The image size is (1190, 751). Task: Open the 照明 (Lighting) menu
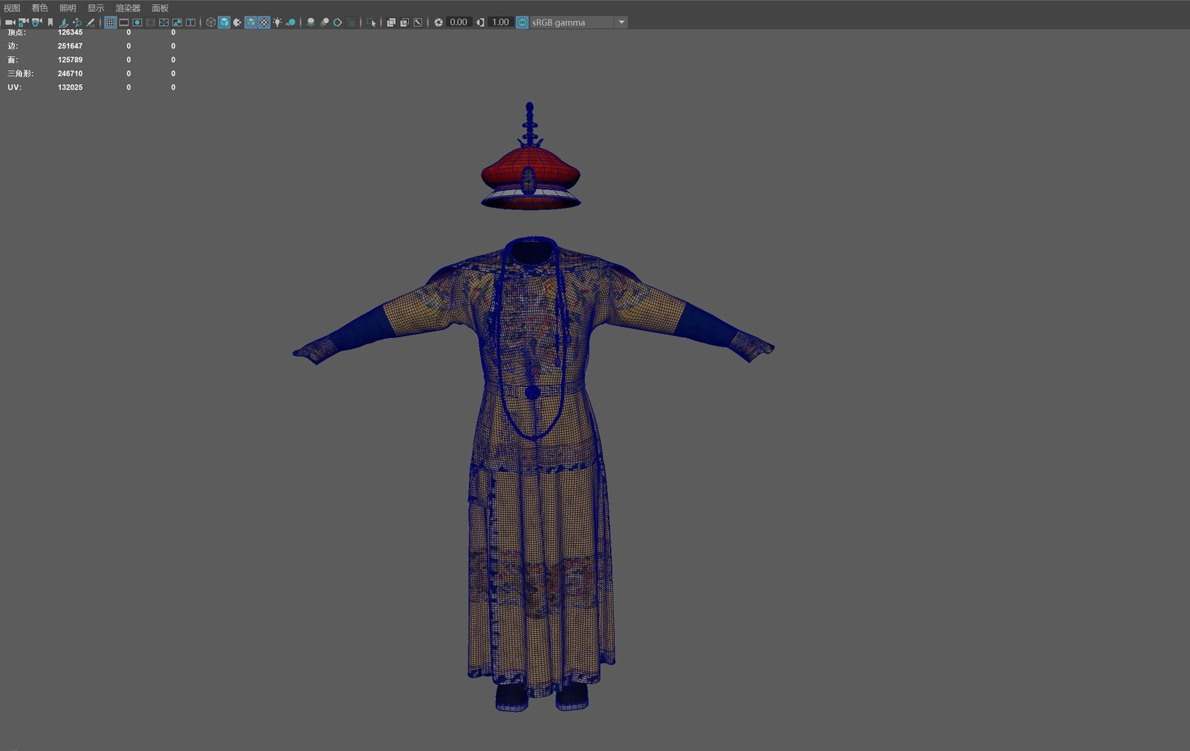click(x=67, y=8)
